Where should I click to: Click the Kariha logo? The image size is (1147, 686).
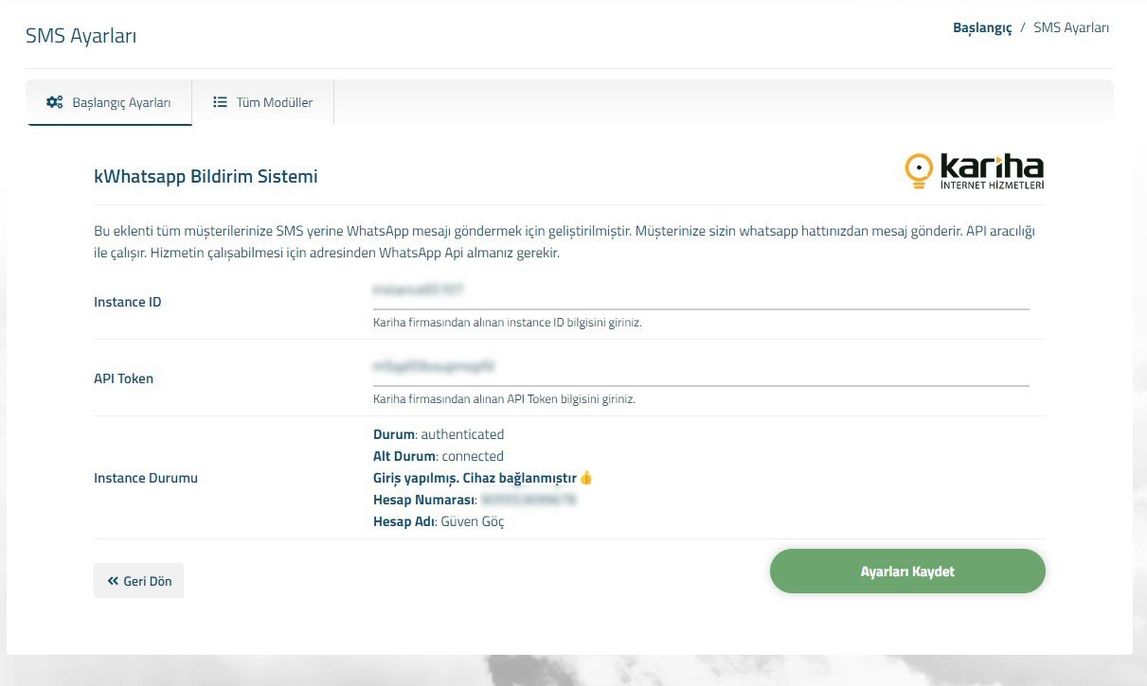tap(975, 171)
